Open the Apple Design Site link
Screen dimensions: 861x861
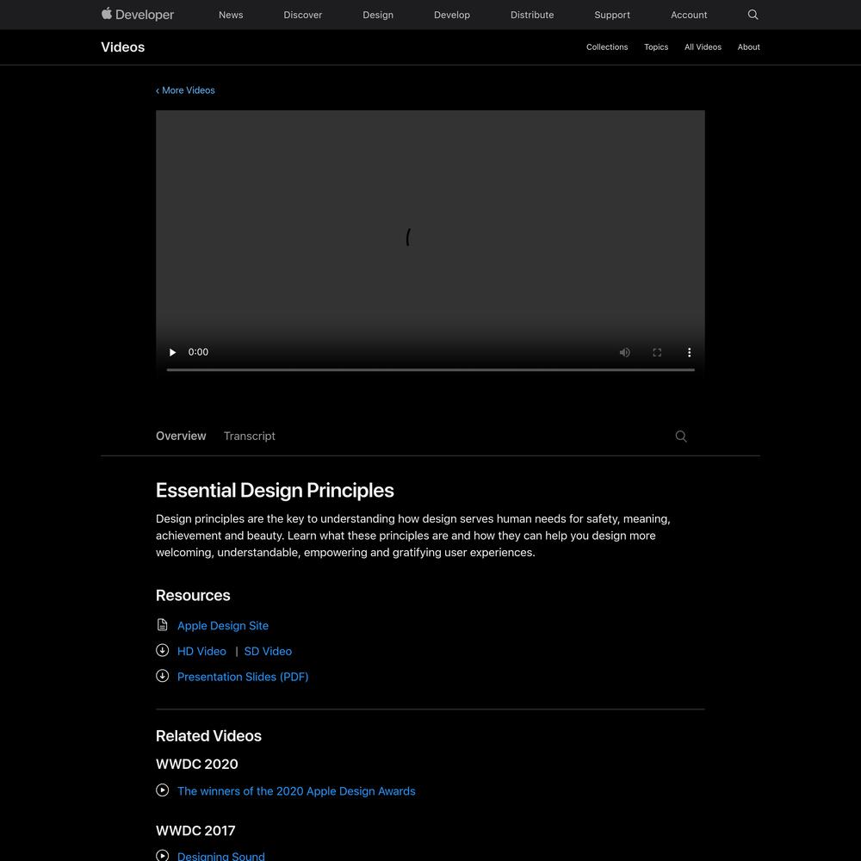tap(223, 625)
